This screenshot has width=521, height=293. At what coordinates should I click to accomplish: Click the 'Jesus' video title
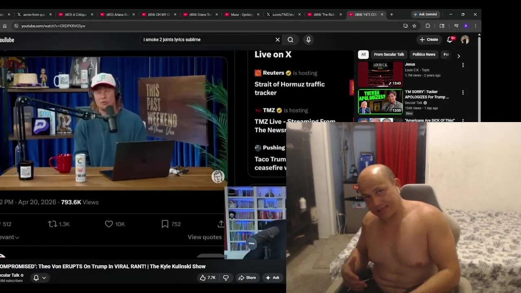[410, 64]
